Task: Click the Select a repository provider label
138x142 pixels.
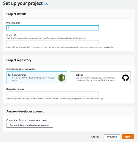Action: point(21,69)
